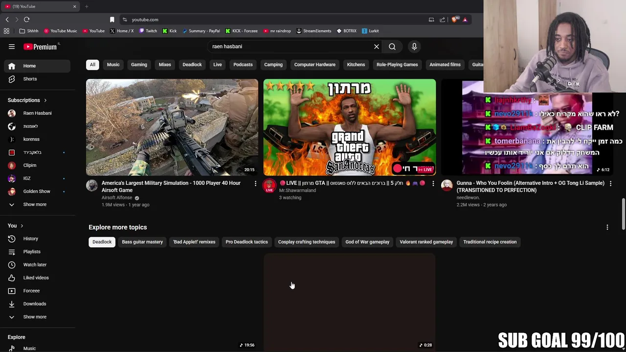Select the Camping filter chip

pos(273,65)
